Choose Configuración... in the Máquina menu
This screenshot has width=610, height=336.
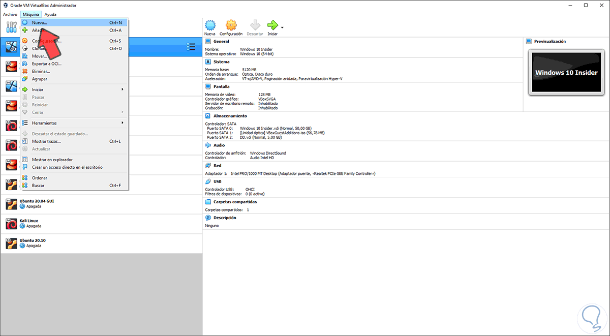click(74, 41)
